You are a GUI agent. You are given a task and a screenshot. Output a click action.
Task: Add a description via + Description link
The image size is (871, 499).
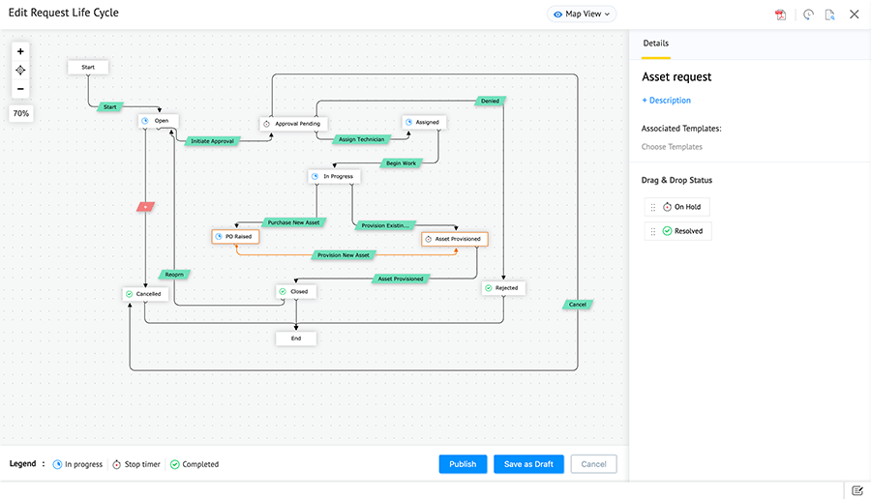tap(666, 101)
